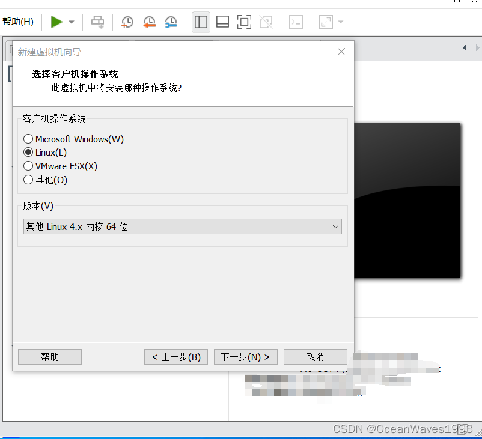
Task: Enter full screen mode
Action: pyautogui.click(x=245, y=22)
